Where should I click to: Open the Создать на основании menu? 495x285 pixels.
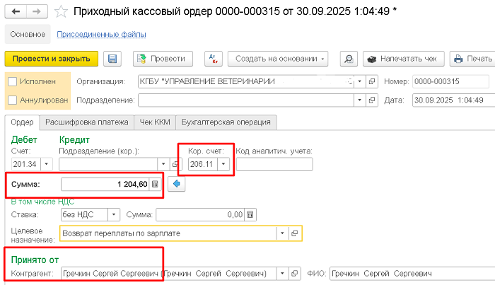click(x=278, y=59)
